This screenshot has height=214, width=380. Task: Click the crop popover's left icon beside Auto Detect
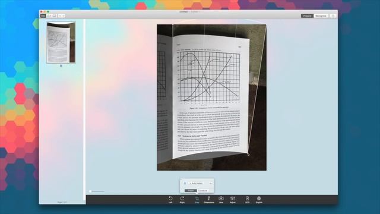click(x=185, y=183)
